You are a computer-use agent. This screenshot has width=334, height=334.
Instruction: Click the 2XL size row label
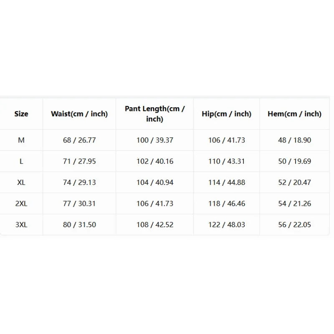click(x=21, y=203)
